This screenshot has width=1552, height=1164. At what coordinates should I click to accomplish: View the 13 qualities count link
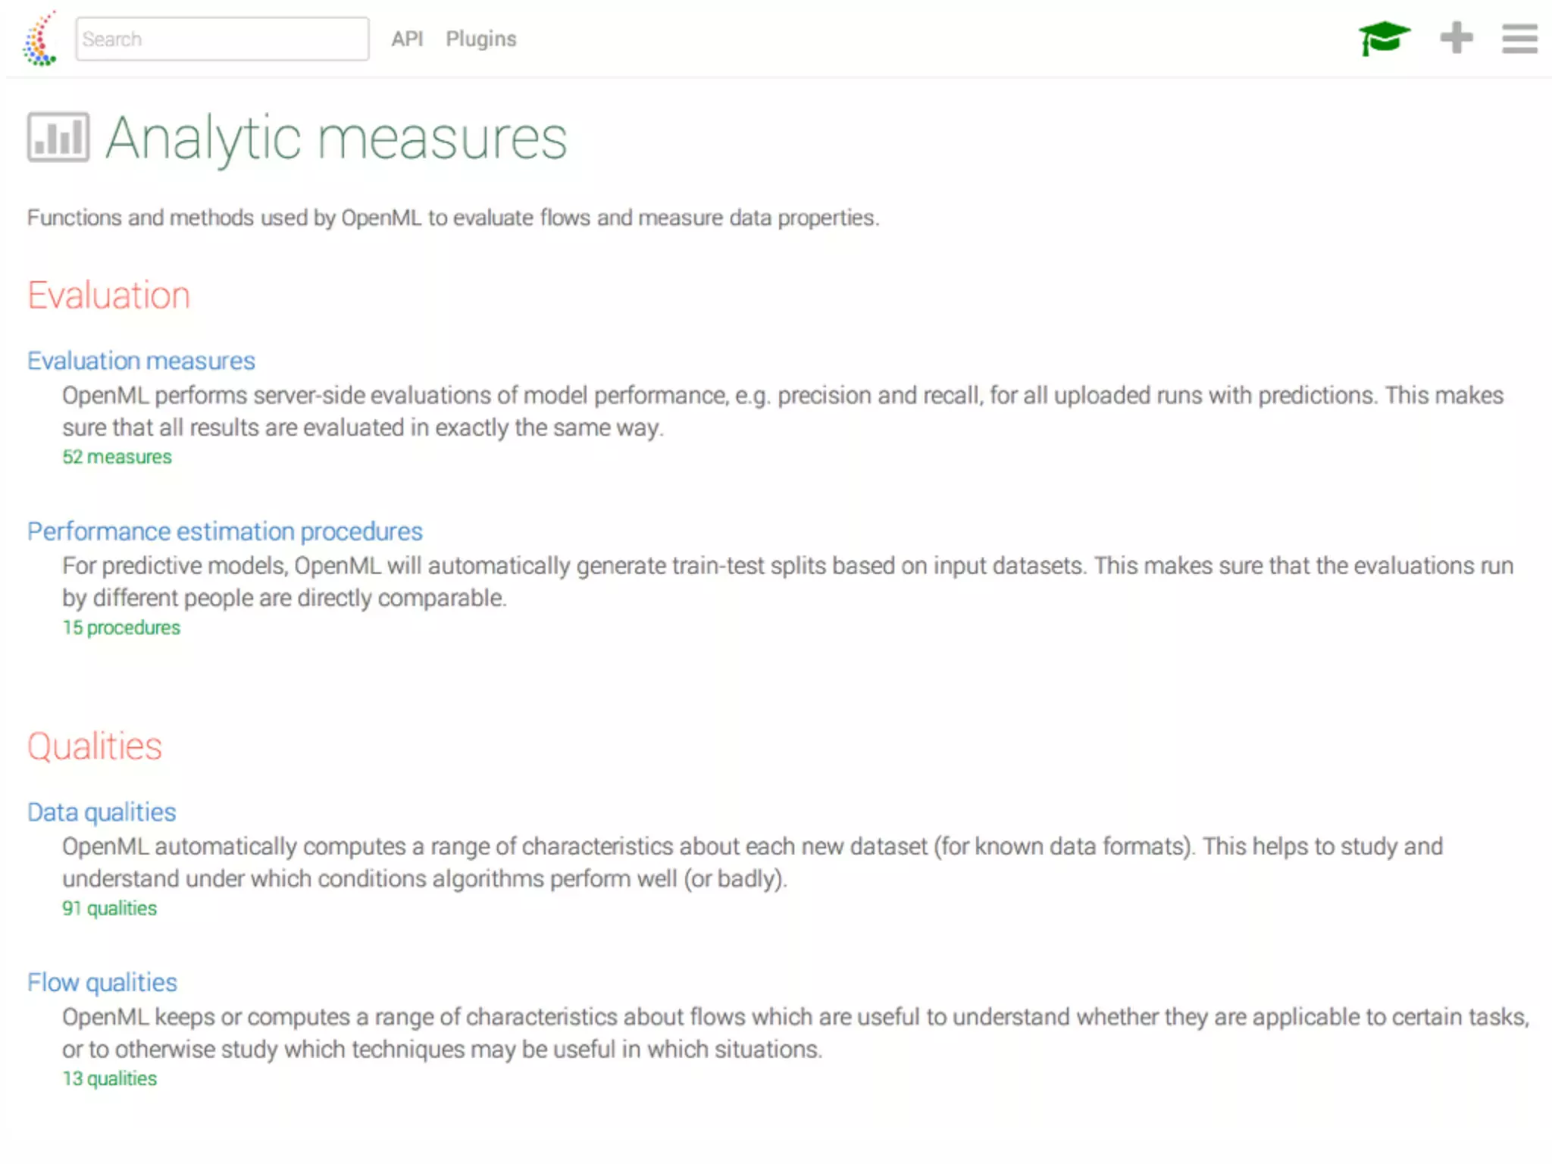[x=109, y=1078]
